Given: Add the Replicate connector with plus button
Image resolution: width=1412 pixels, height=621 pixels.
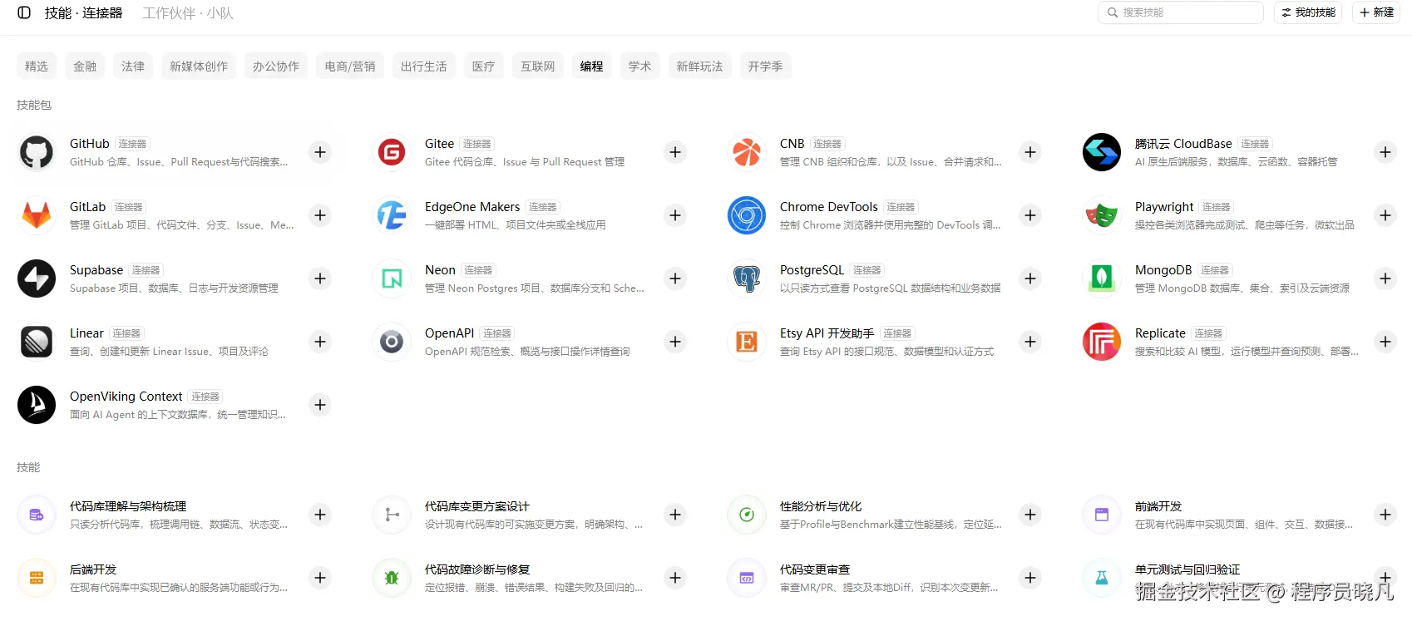Looking at the screenshot, I should click(x=1385, y=342).
